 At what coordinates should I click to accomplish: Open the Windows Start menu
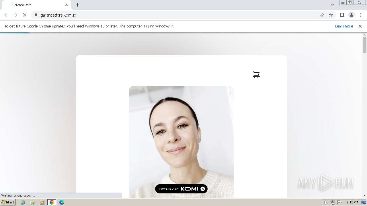pos(8,202)
